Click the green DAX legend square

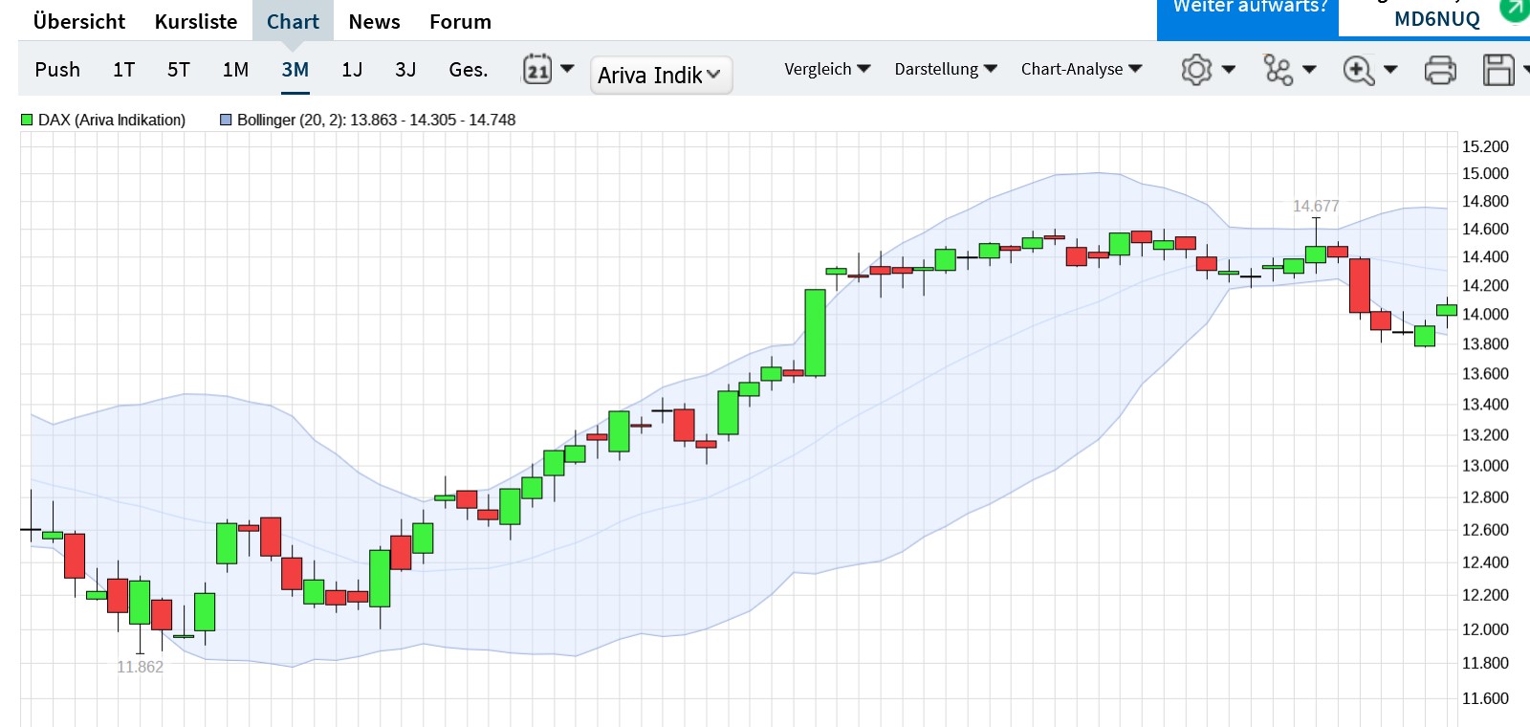(x=27, y=120)
